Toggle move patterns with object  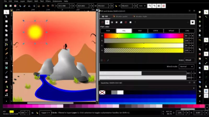(164, 6)
